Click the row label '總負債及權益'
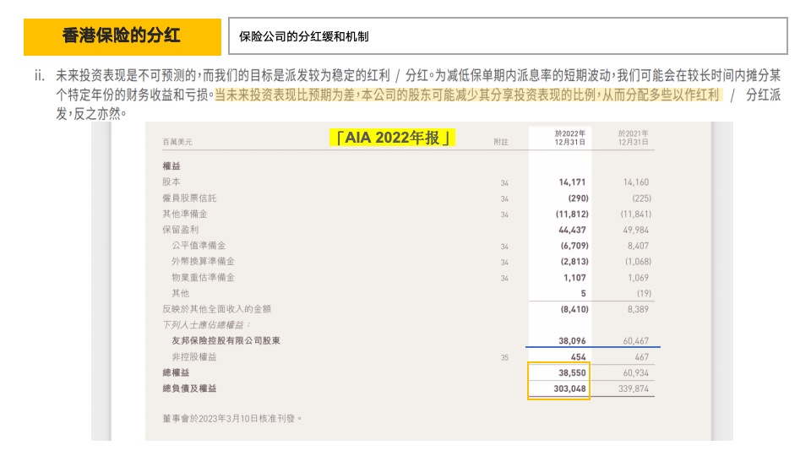 coord(189,388)
